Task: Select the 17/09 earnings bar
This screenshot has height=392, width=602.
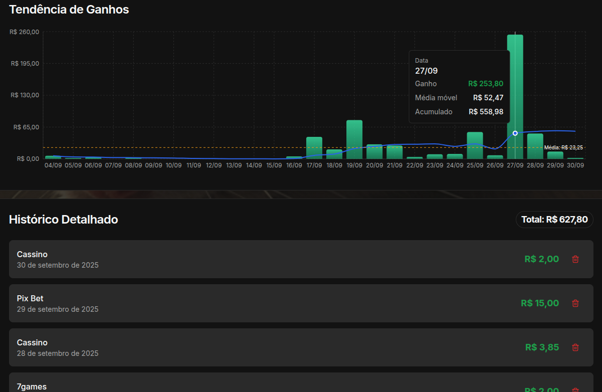Action: (x=314, y=148)
